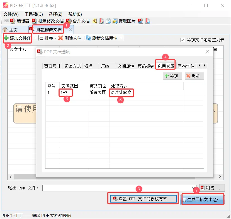Switch to the 页码标签 tab
The height and width of the screenshot is (219, 231).
(146, 66)
